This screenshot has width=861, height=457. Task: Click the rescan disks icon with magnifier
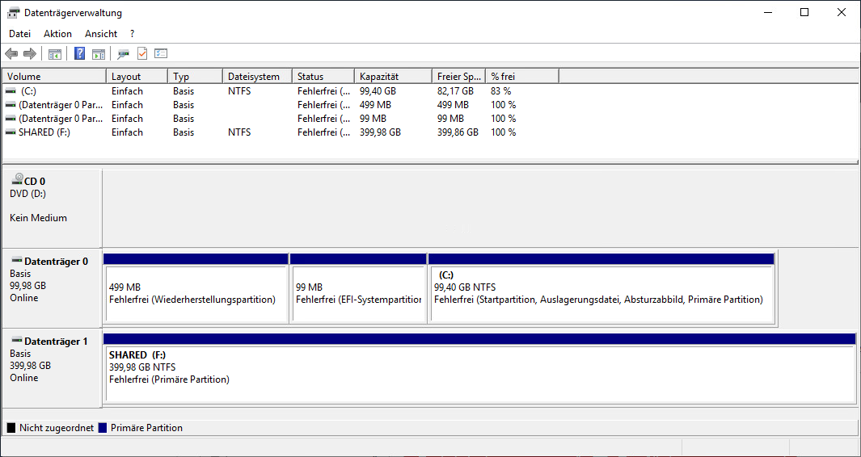[x=123, y=54]
